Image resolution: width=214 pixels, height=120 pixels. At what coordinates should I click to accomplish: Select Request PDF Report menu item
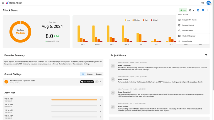(193, 20)
